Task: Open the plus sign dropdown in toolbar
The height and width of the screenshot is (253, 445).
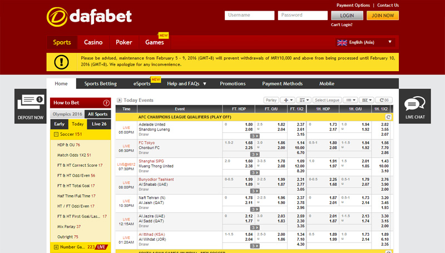Action: coord(288,100)
